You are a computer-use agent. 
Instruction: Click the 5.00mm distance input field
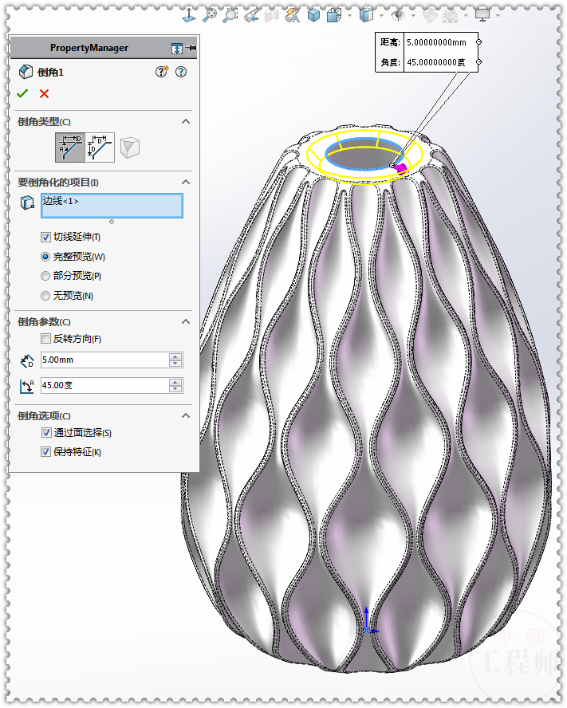click(x=104, y=360)
